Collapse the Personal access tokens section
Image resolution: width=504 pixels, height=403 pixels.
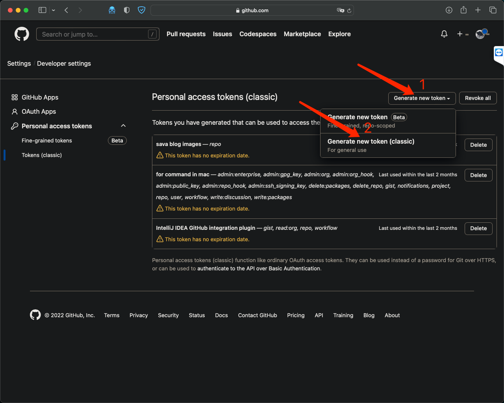123,126
